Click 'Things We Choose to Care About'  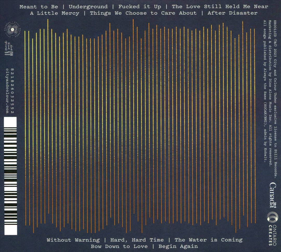(143, 13)
